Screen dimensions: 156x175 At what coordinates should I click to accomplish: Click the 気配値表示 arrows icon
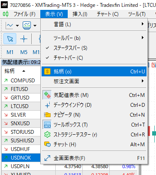[x=47, y=95]
